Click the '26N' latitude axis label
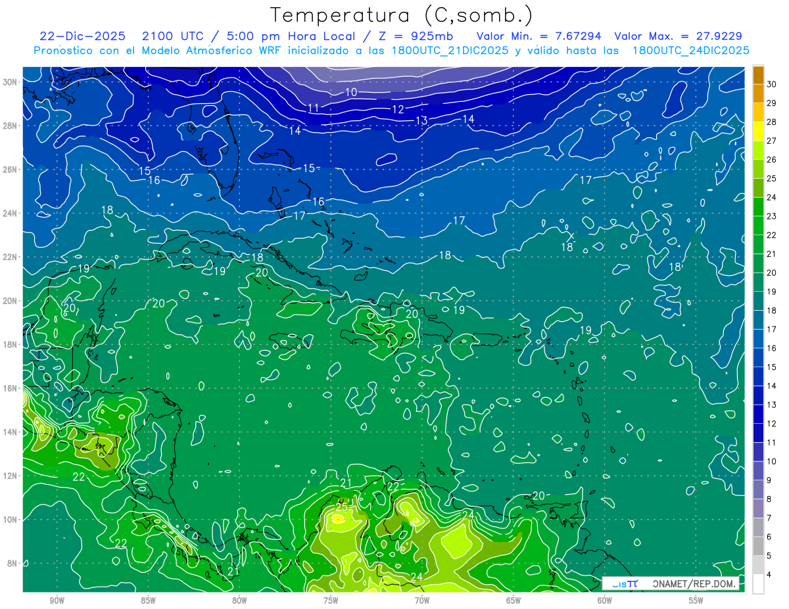The image size is (789, 609). tap(11, 169)
